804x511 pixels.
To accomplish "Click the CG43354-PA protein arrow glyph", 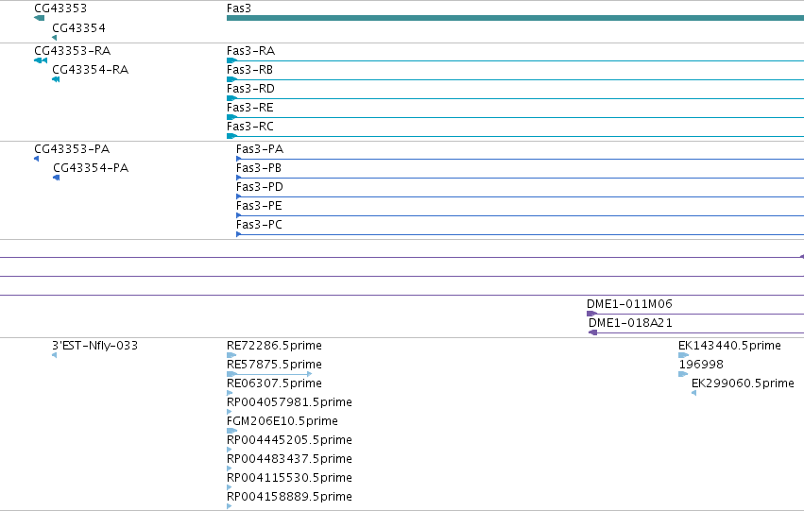I will click(x=57, y=178).
